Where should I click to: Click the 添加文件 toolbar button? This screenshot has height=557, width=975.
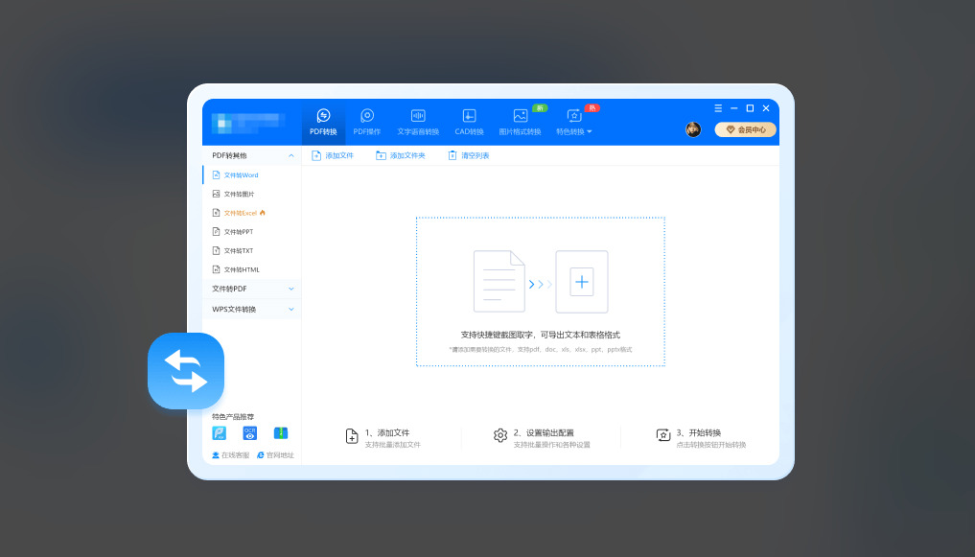coord(333,155)
